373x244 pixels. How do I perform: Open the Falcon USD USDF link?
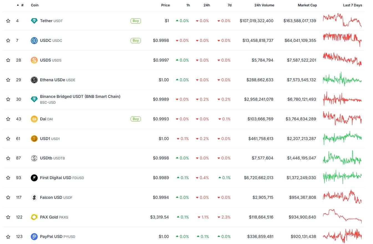pyautogui.click(x=56, y=197)
